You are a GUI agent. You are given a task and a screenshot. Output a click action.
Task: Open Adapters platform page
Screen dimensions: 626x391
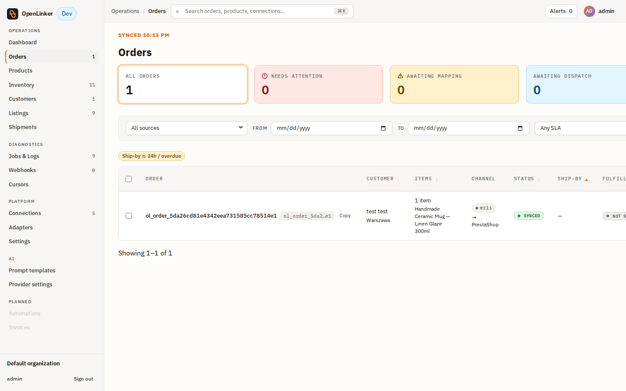(x=52, y=228)
